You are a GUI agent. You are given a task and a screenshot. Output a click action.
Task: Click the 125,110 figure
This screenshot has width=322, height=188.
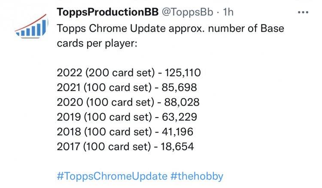pos(183,73)
